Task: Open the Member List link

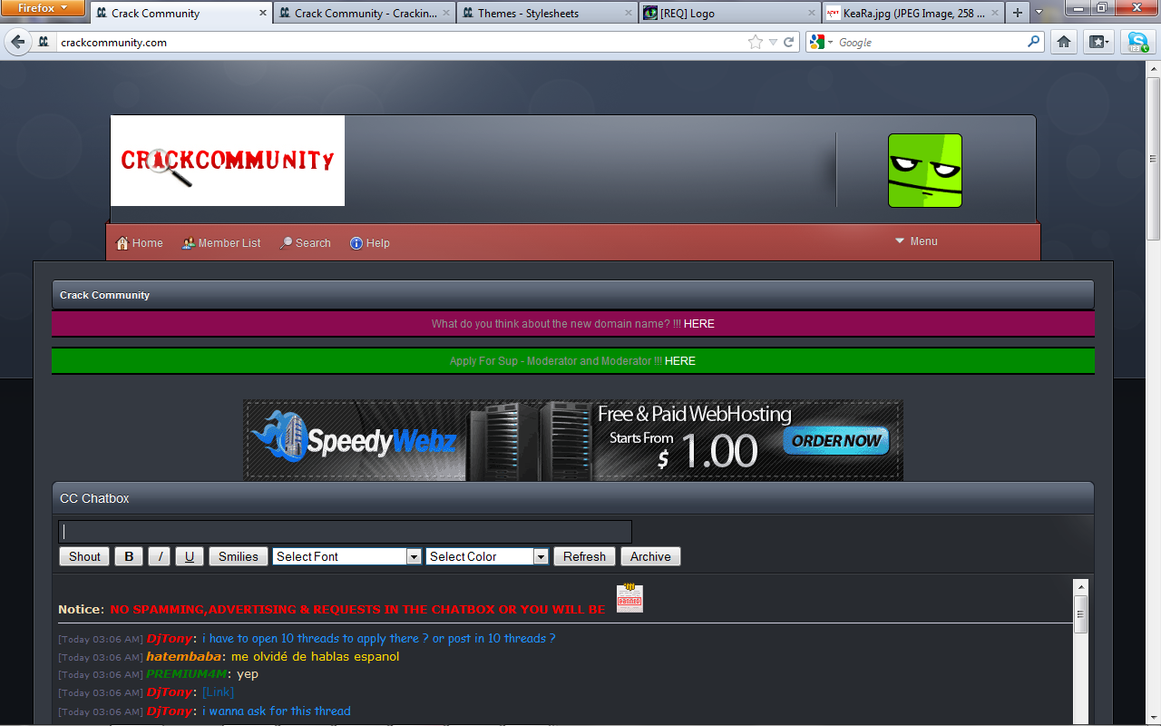Action: pyautogui.click(x=229, y=243)
